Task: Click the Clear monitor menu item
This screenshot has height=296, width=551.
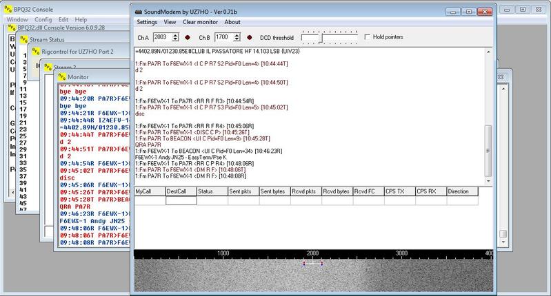Action: pyautogui.click(x=200, y=22)
